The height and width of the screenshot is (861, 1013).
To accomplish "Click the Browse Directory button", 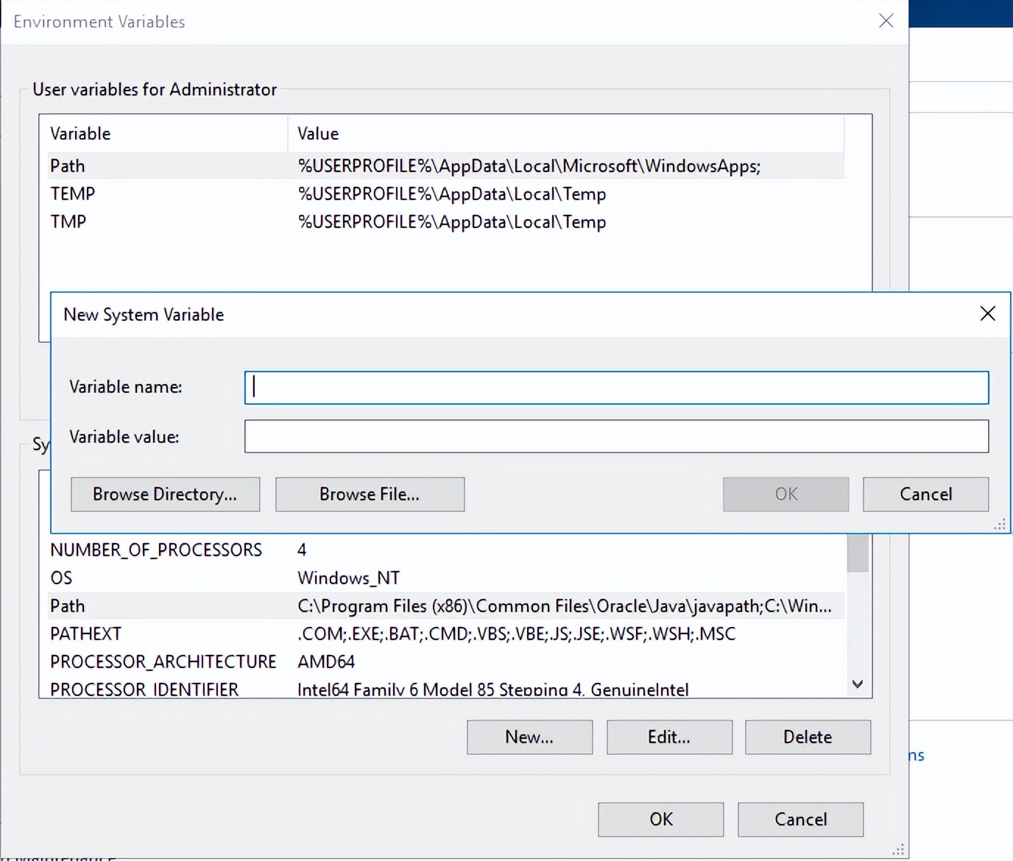I will (165, 495).
